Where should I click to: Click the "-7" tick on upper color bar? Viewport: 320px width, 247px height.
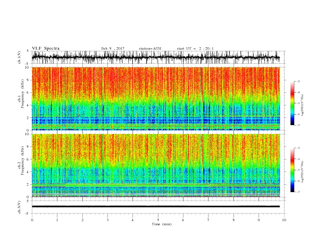tap(298, 125)
